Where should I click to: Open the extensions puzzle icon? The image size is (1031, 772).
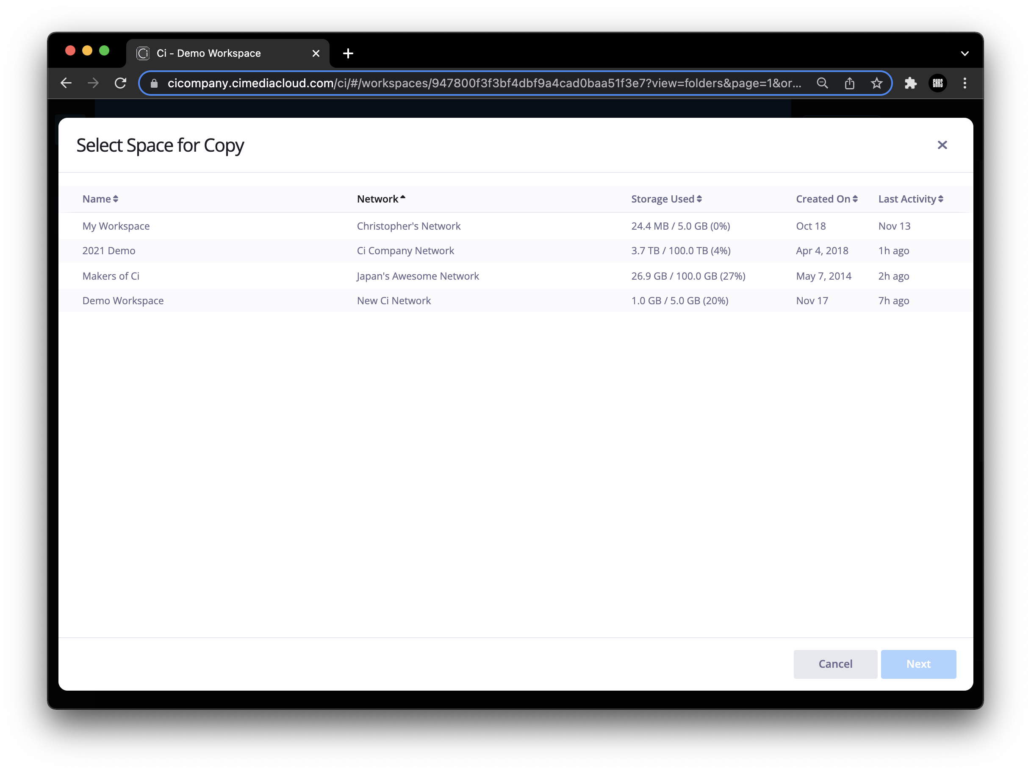(910, 83)
